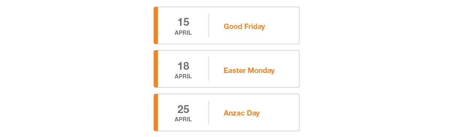
Task: Click vertical divider in Anzac Day card
Action: point(209,113)
